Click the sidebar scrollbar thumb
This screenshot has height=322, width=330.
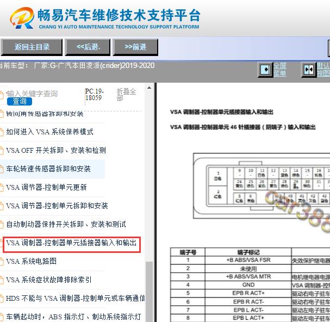pyautogui.click(x=149, y=292)
